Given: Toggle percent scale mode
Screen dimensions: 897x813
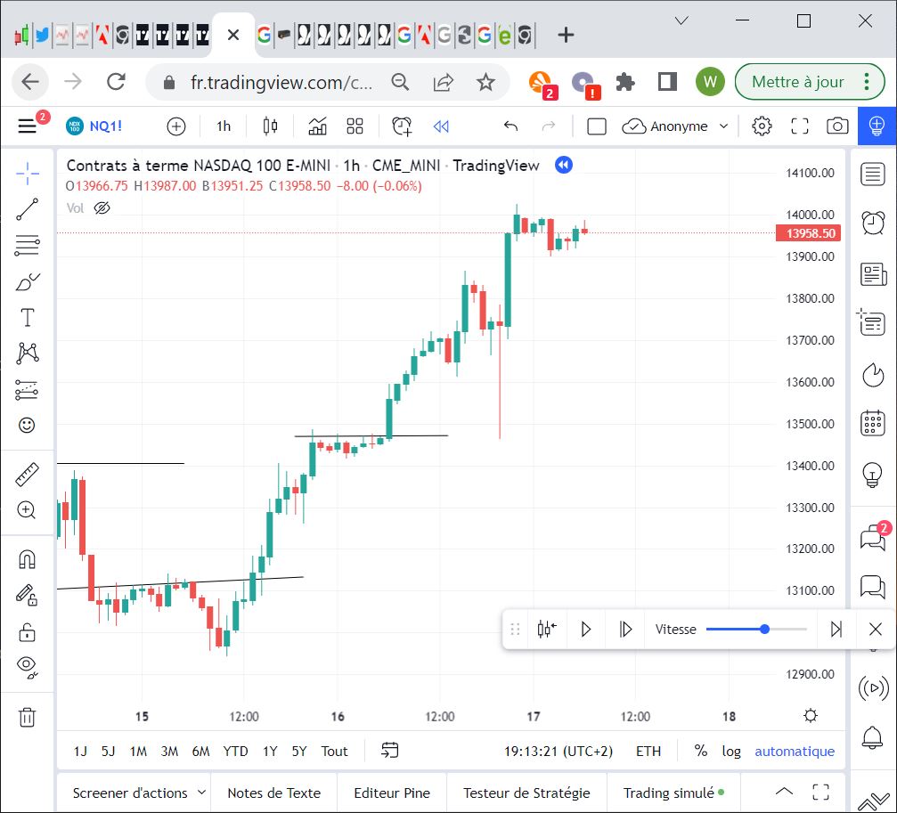Looking at the screenshot, I should pyautogui.click(x=701, y=751).
